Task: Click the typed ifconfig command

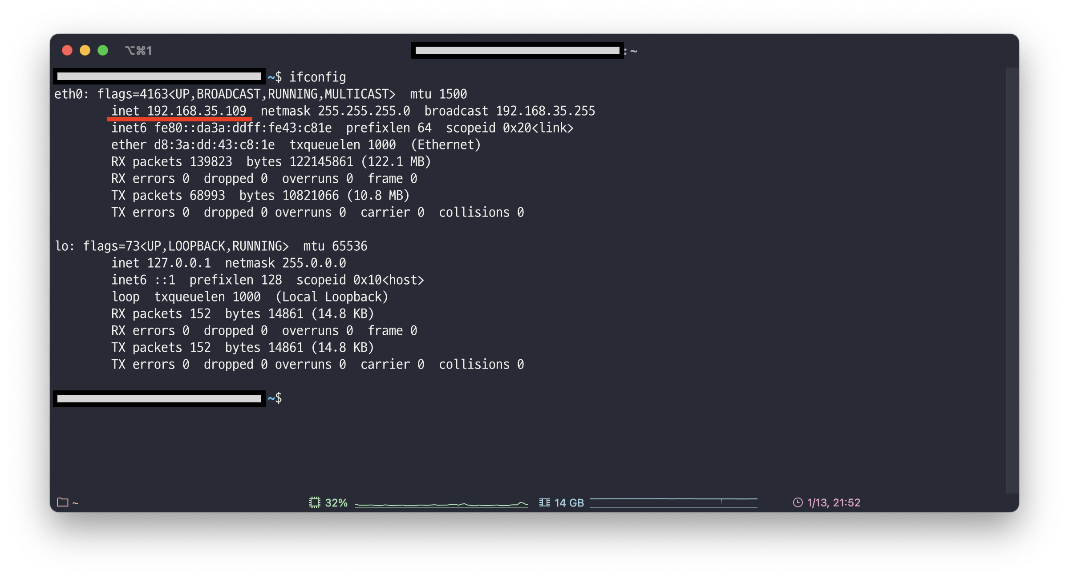Action: [x=317, y=77]
